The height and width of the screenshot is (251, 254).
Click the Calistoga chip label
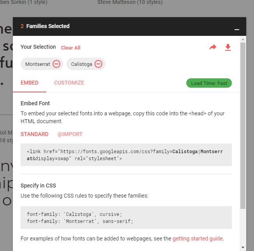pos(81,64)
